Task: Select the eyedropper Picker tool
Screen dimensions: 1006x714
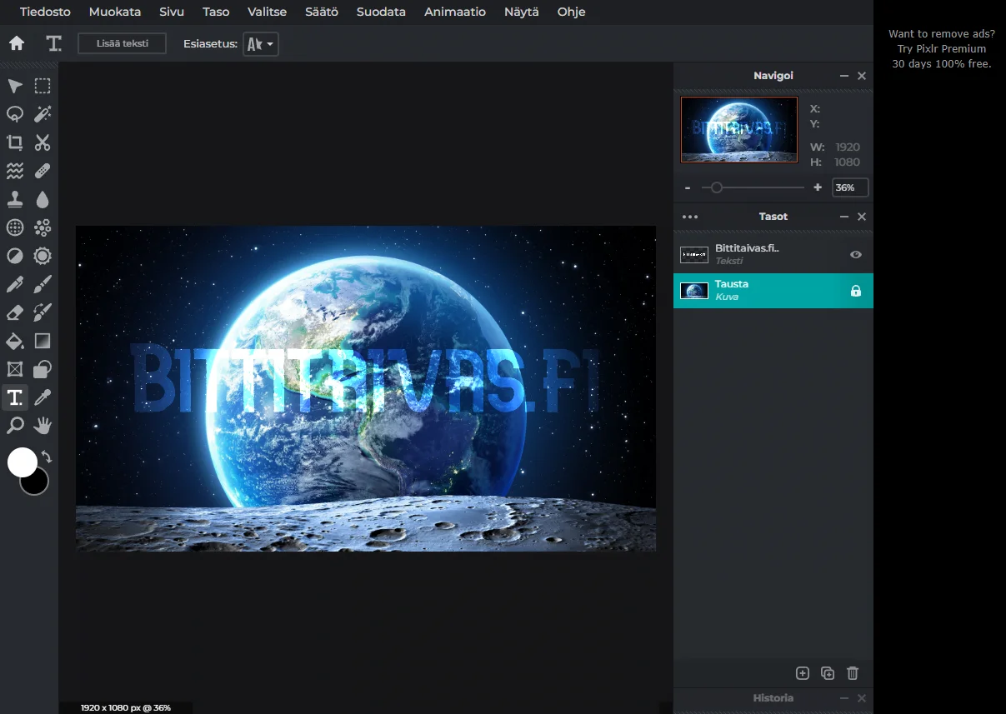Action: point(43,397)
